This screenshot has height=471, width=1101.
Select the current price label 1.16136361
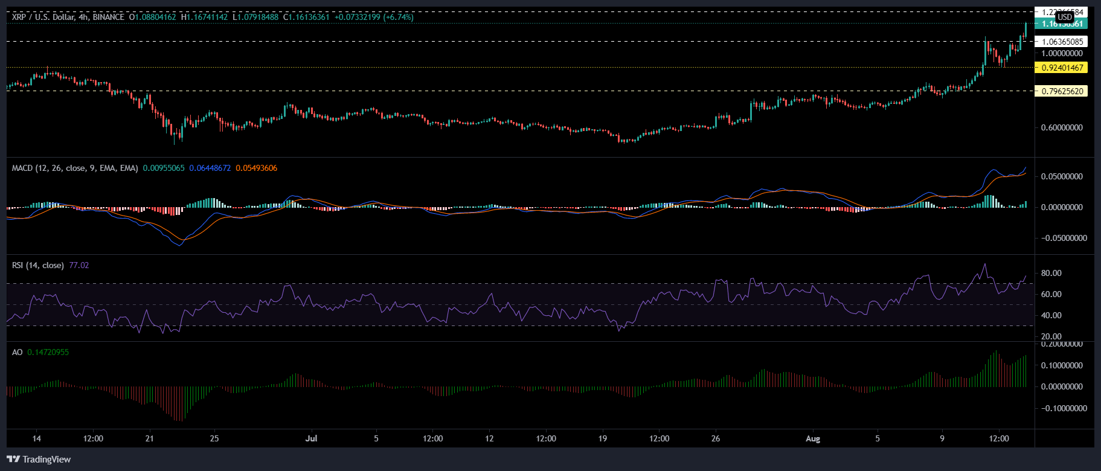pos(1061,24)
